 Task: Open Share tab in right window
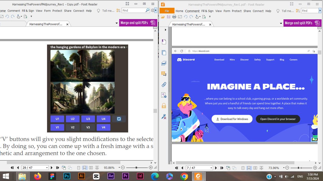247,11
